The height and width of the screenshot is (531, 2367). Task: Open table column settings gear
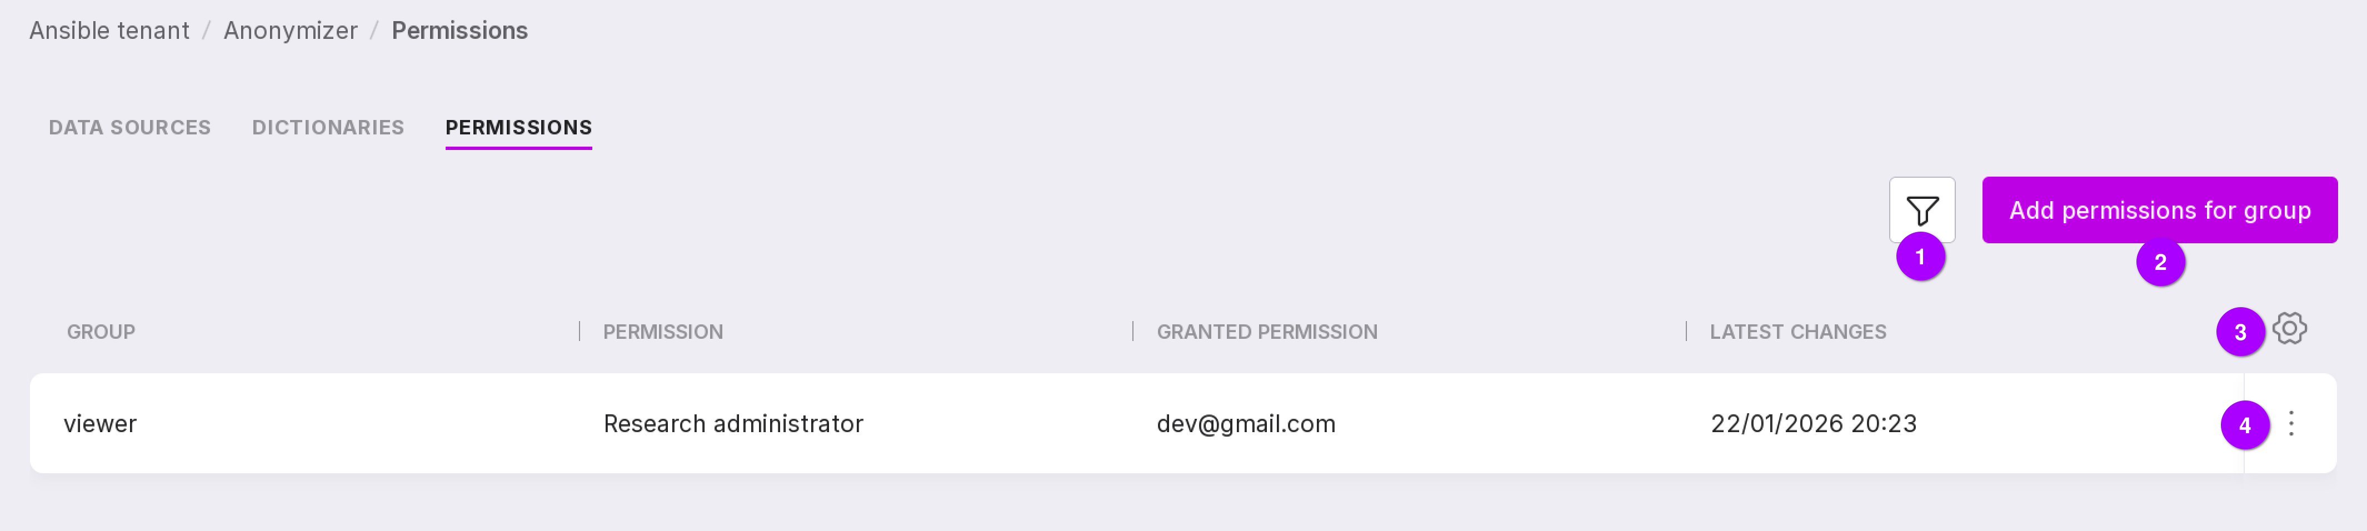[2289, 329]
